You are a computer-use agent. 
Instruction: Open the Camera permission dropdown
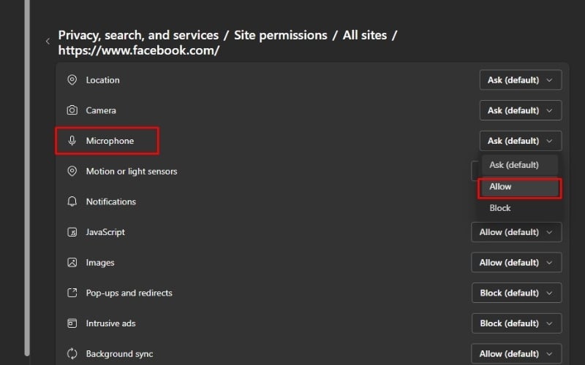coord(520,110)
